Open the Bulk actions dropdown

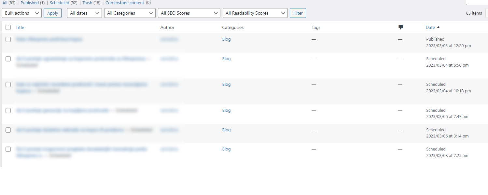coord(22,13)
